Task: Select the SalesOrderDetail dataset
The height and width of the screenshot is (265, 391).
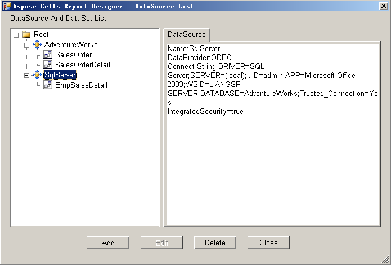Action: [x=83, y=65]
